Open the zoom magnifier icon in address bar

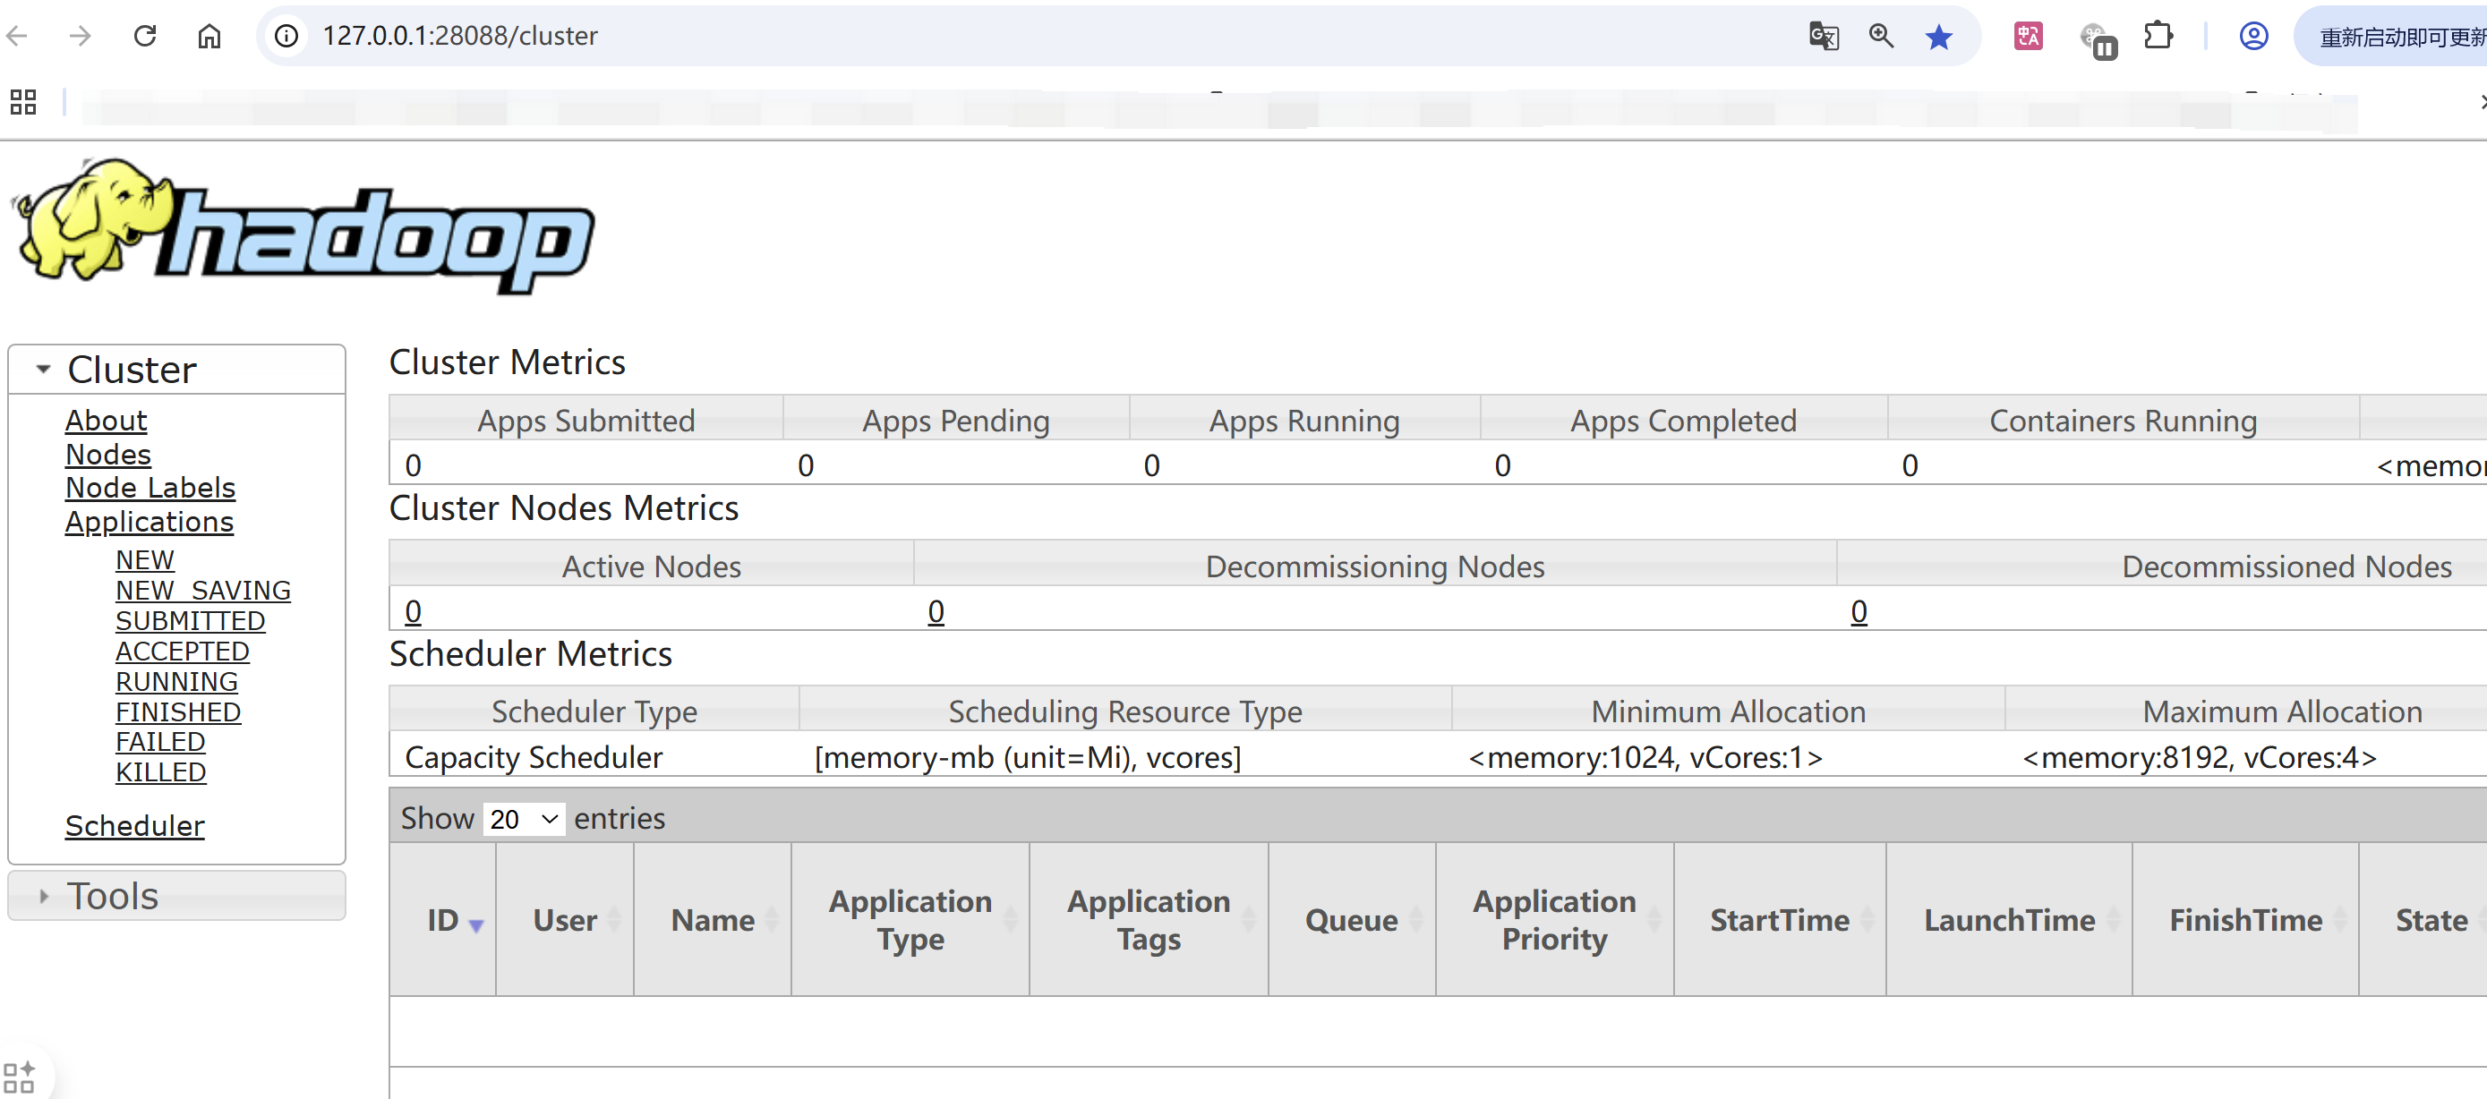click(x=1880, y=36)
